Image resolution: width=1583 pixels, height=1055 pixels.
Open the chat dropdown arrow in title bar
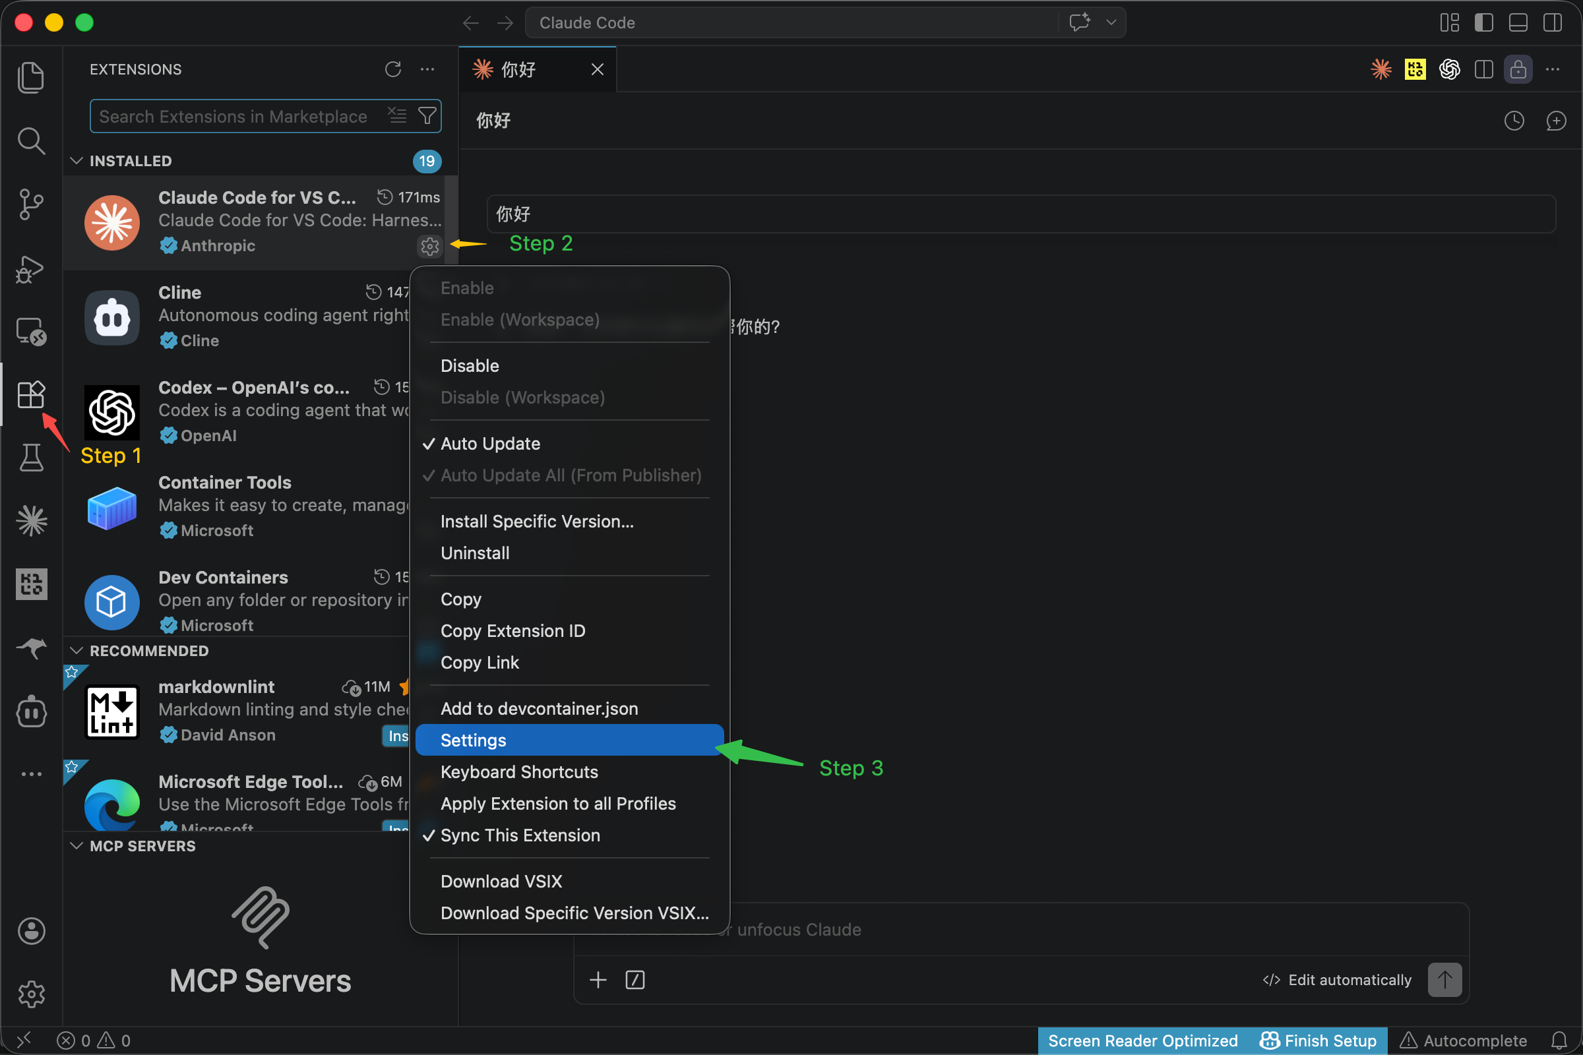(1111, 23)
